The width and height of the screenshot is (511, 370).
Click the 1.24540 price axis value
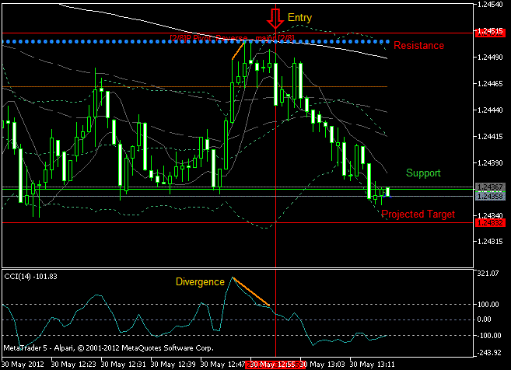click(490, 5)
